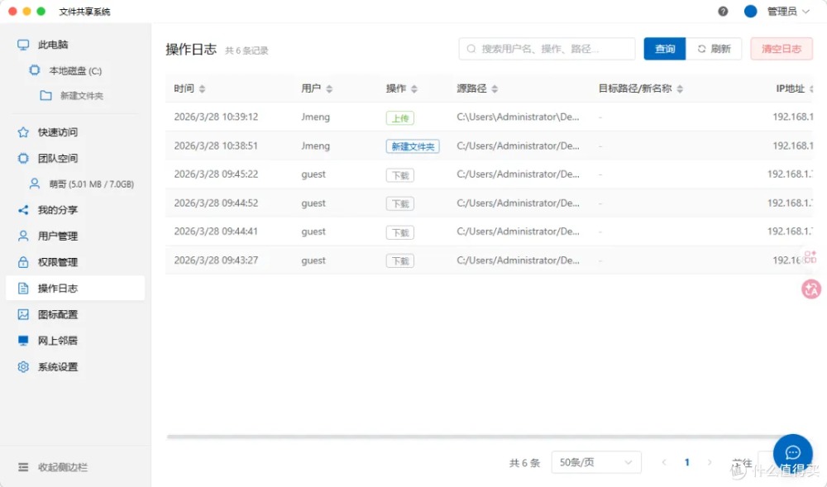This screenshot has height=487, width=827.
Task: Sort log by 用户 column arrows
Action: click(x=329, y=89)
